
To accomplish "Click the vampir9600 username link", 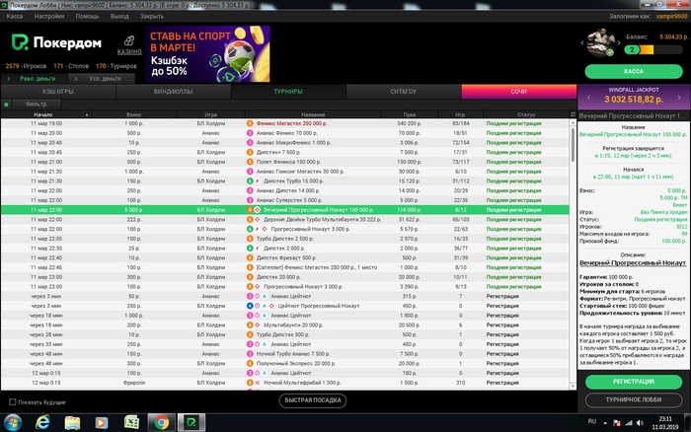I will (x=671, y=17).
